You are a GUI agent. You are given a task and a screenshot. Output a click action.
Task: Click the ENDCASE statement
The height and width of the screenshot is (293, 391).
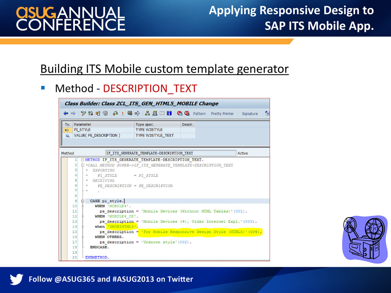[100, 247]
